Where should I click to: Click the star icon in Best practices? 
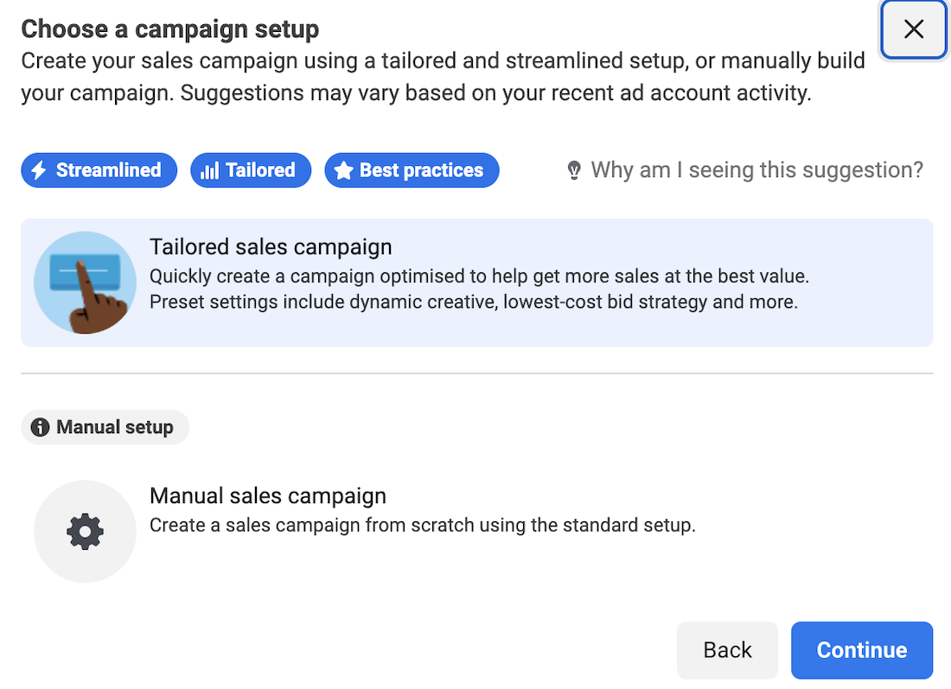343,170
